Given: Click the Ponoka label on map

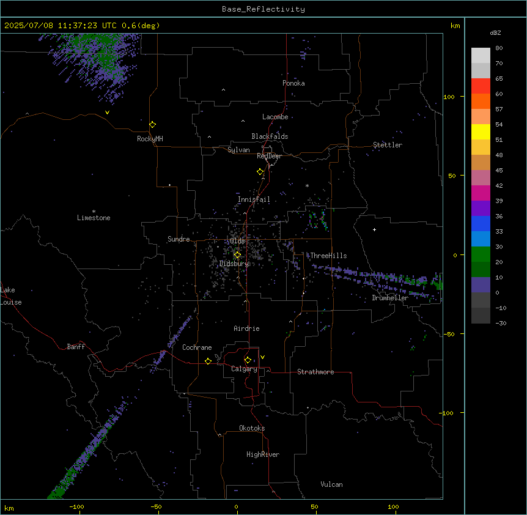Looking at the screenshot, I should tap(293, 83).
